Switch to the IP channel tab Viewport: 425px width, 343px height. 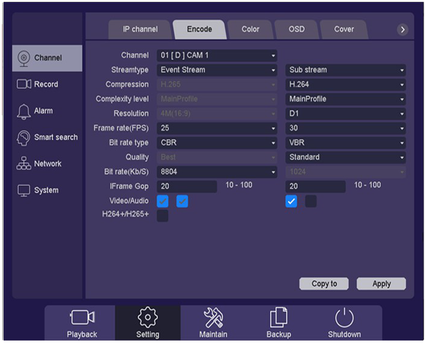tap(140, 29)
